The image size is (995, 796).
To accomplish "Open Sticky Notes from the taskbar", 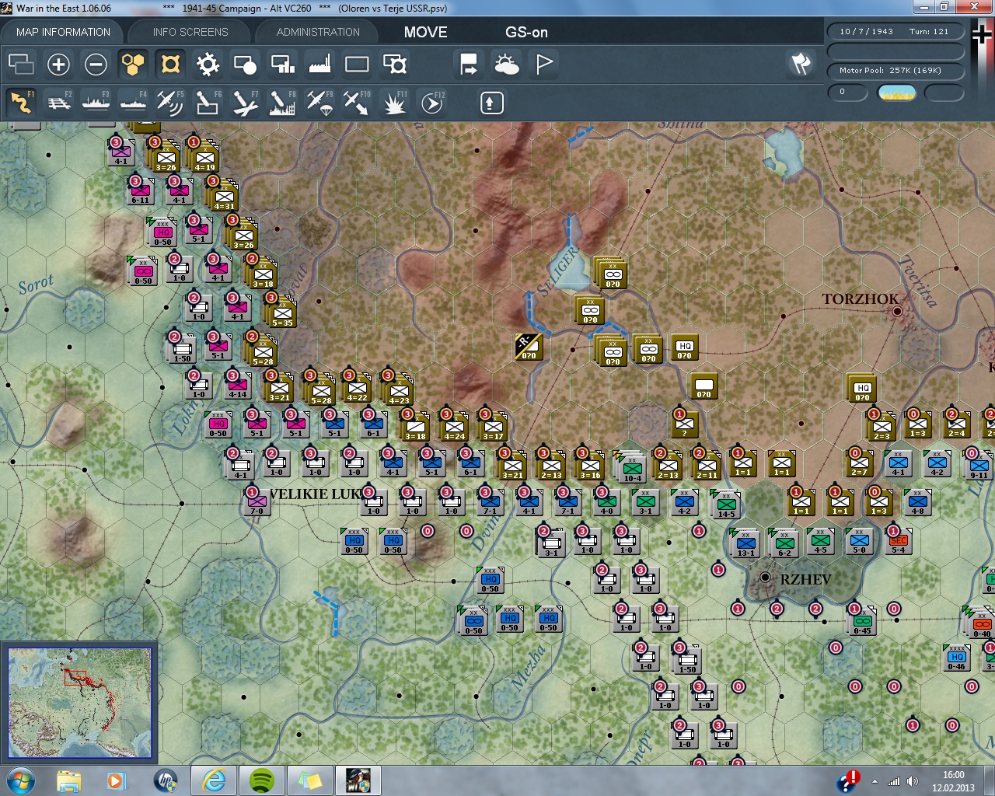I will [310, 780].
